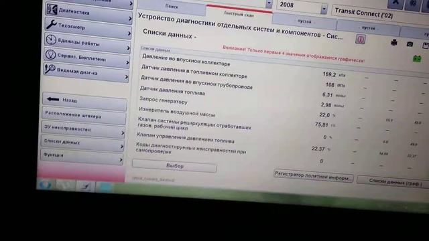429x241 pixels.
Task: Open the Функция submenu
Action: [x=82, y=156]
